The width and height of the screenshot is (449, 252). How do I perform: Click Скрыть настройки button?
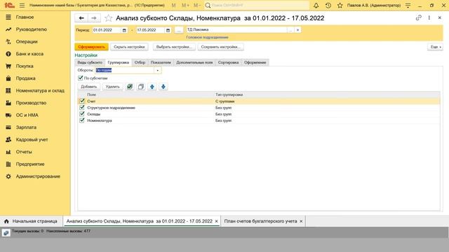point(129,47)
